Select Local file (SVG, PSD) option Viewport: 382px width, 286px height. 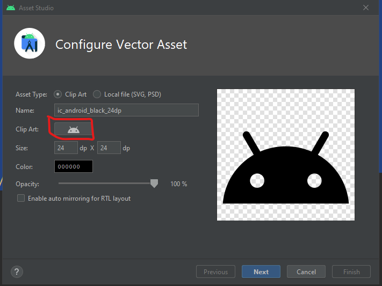[x=97, y=94]
